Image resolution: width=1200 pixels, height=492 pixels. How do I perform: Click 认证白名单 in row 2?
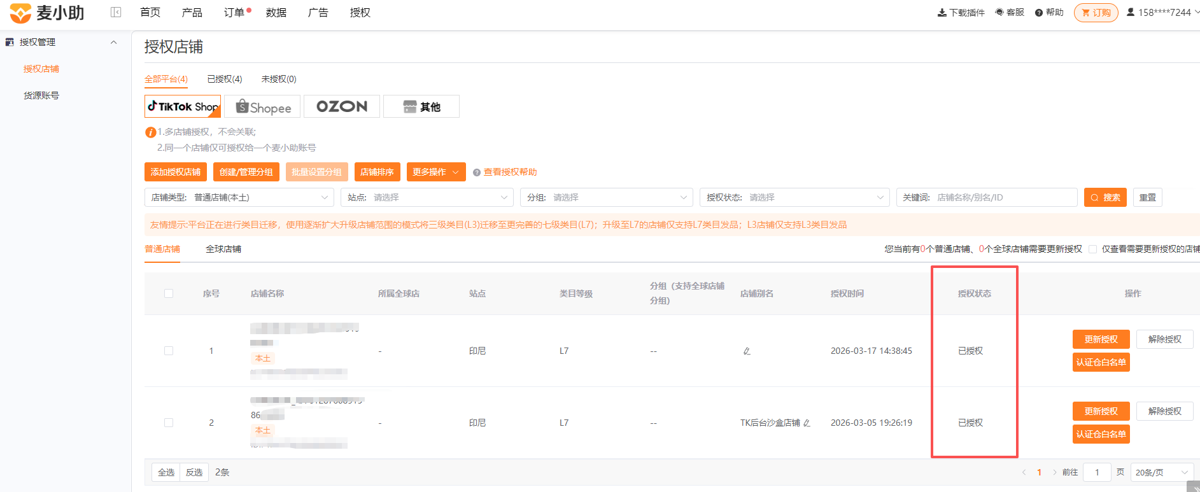point(1101,434)
